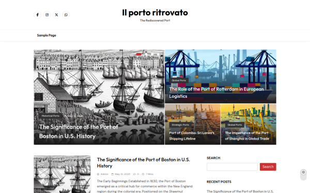This screenshot has height=193, width=310.
Task: Open the Port of Rotterdam article headline
Action: [216, 93]
